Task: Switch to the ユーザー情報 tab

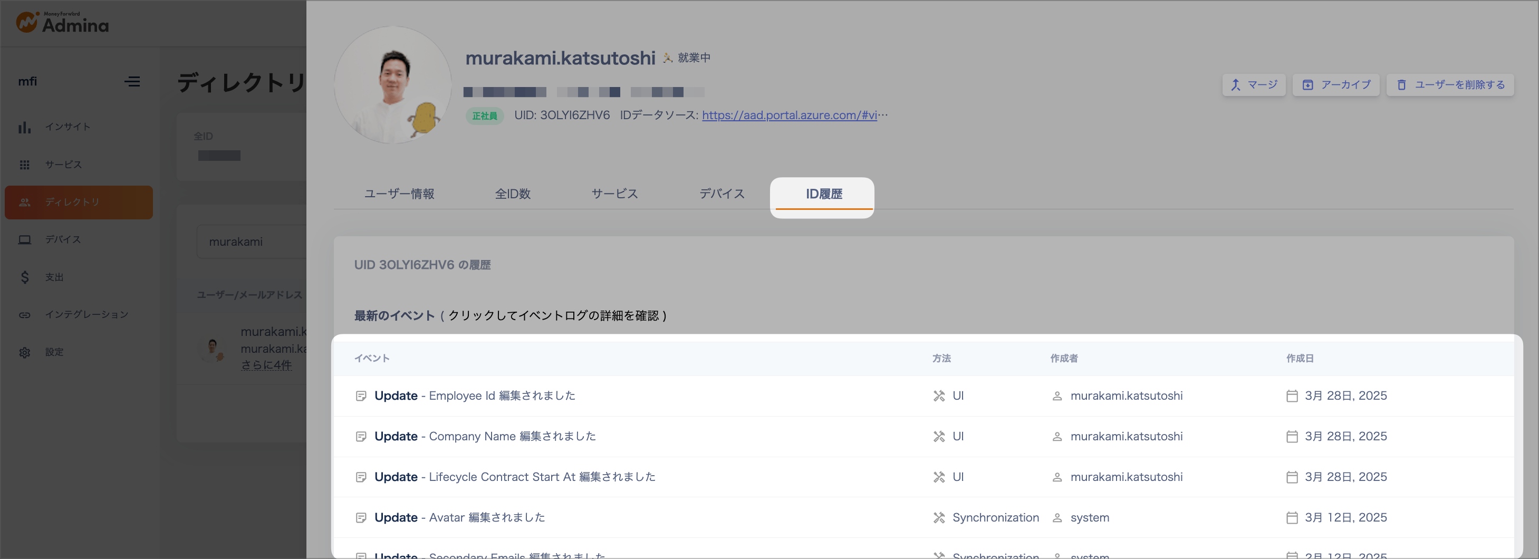Action: 399,194
